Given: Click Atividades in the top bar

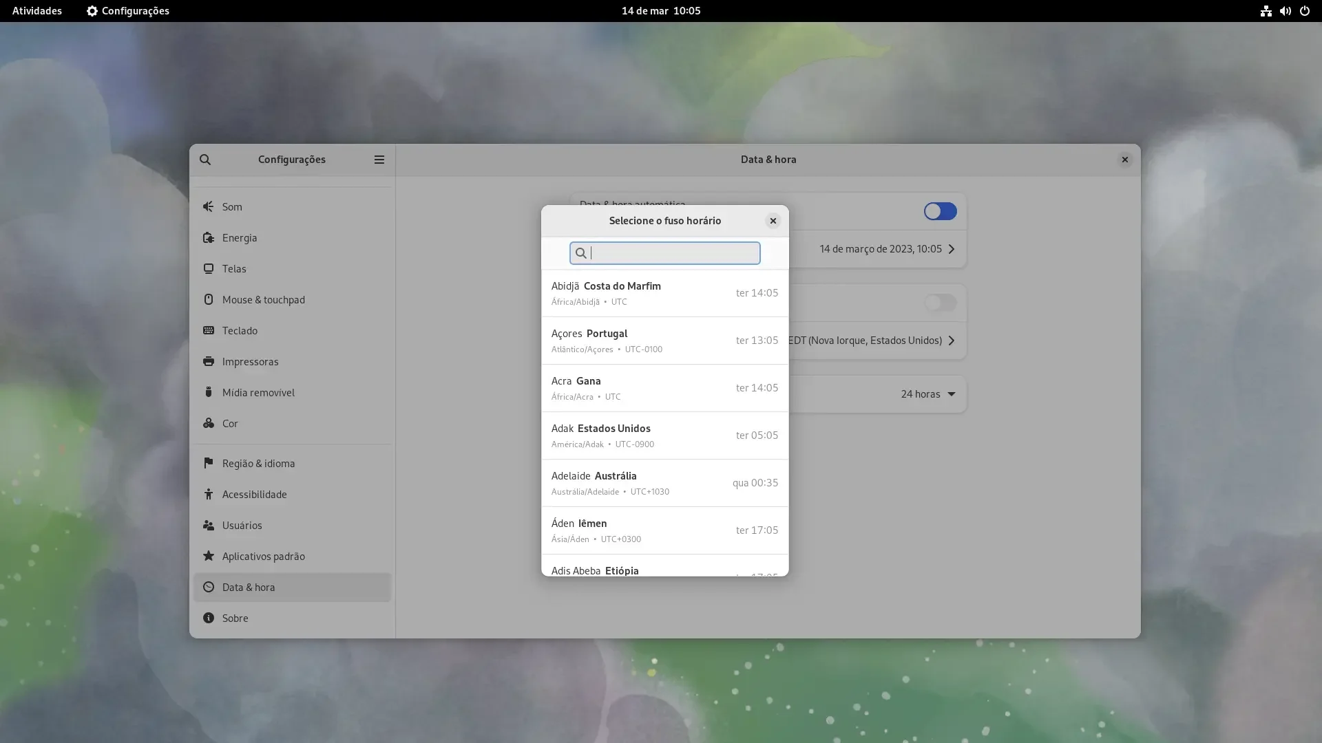Looking at the screenshot, I should click(37, 11).
